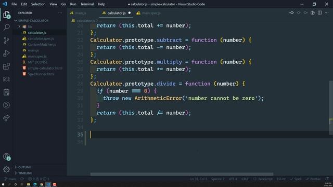Click the vertical scrollbar of the editor
This screenshot has height=187, width=333.
(331, 108)
